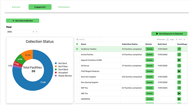Go to previous page of records
Viewport: 190px width, 105px height.
click(x=168, y=39)
